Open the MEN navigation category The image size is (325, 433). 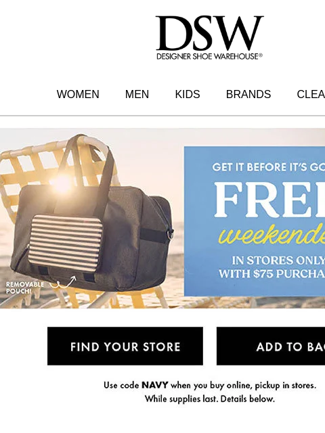point(137,94)
